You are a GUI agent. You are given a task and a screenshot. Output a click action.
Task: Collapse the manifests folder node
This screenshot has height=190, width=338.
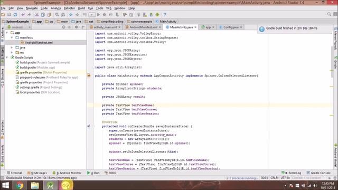[12, 37]
